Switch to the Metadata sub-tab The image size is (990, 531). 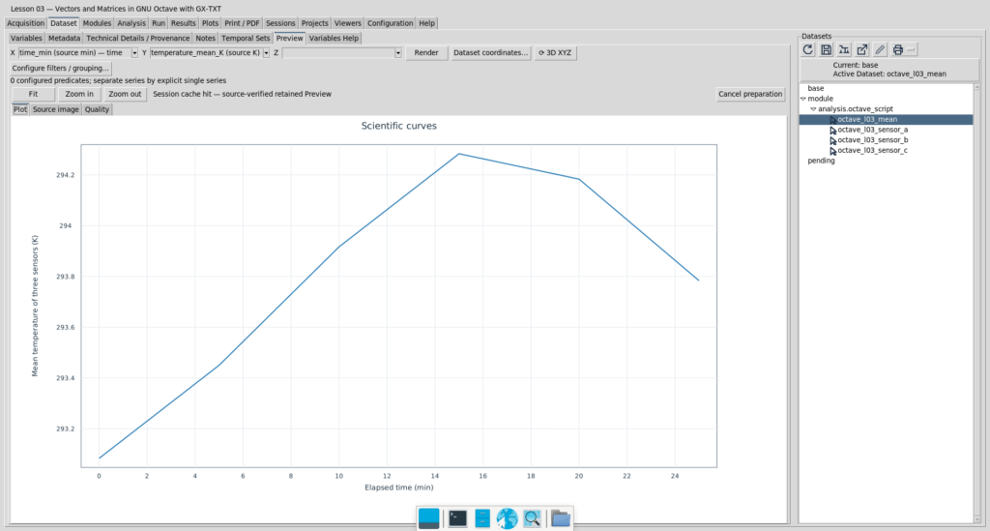pyautogui.click(x=65, y=39)
